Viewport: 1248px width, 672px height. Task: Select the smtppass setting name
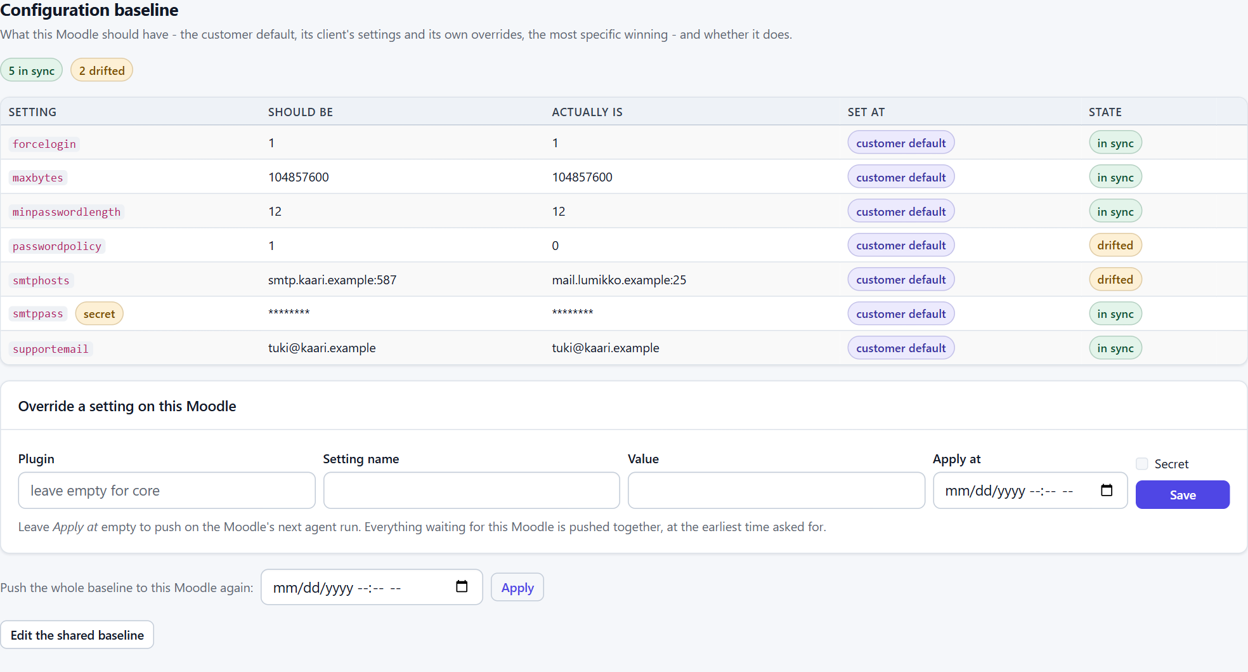(x=38, y=314)
